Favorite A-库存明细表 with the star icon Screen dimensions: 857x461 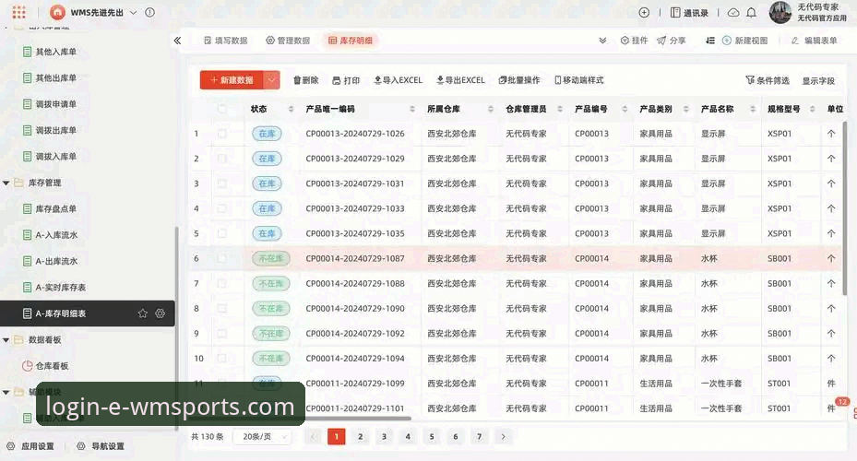coord(143,313)
